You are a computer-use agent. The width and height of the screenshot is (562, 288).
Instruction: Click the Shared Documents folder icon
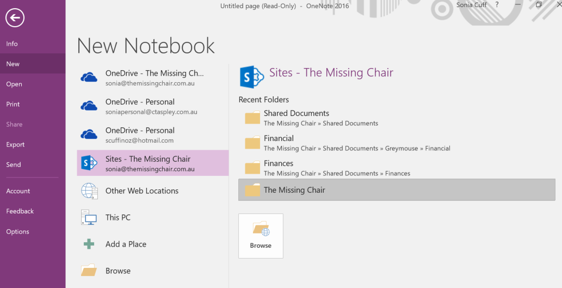click(252, 118)
